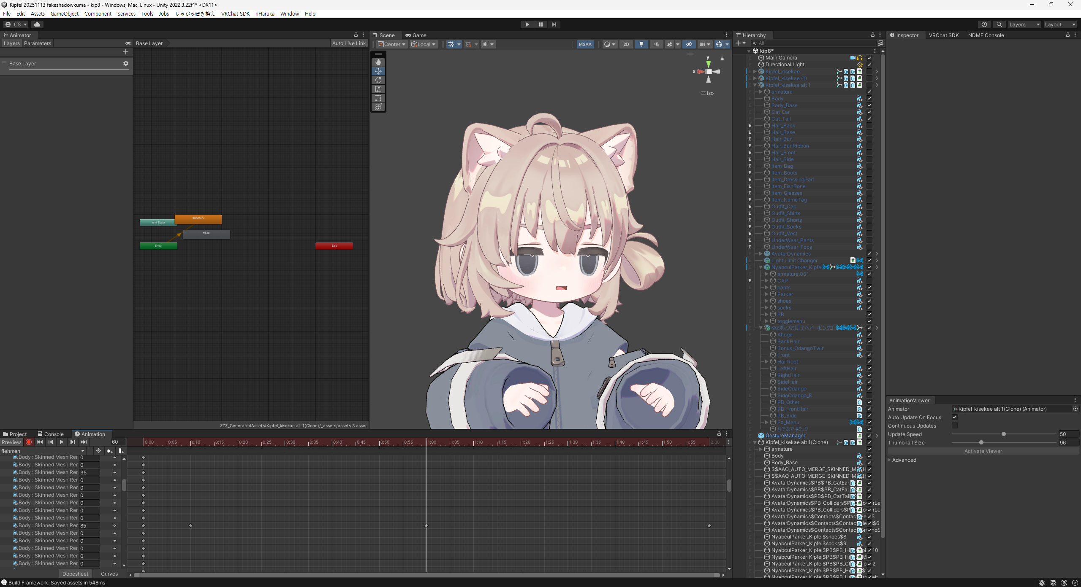Open the flehmen clip dropdown
Screen dimensions: 1081x587
pos(42,451)
